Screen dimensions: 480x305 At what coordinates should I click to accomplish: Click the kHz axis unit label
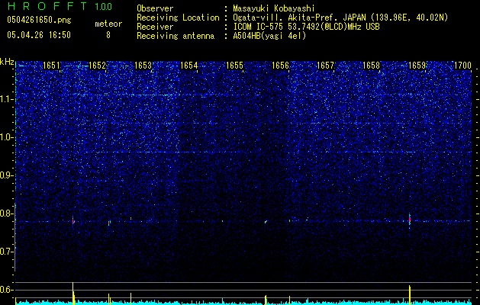tap(7, 62)
